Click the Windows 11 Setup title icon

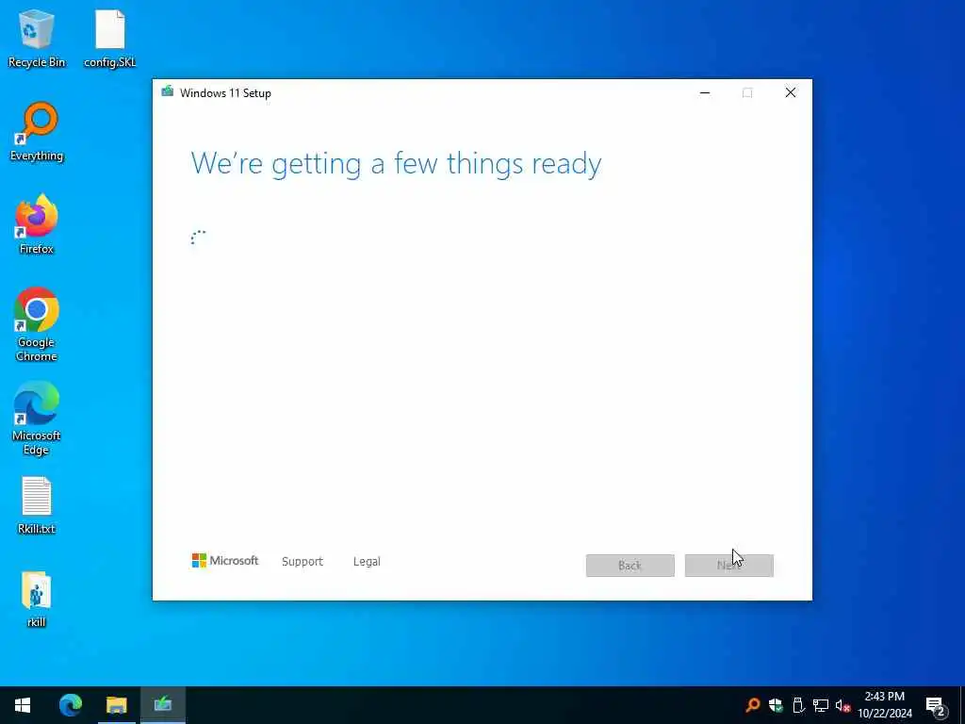click(168, 92)
